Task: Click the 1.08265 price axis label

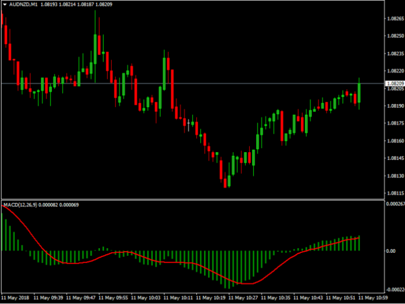Action: [x=395, y=18]
